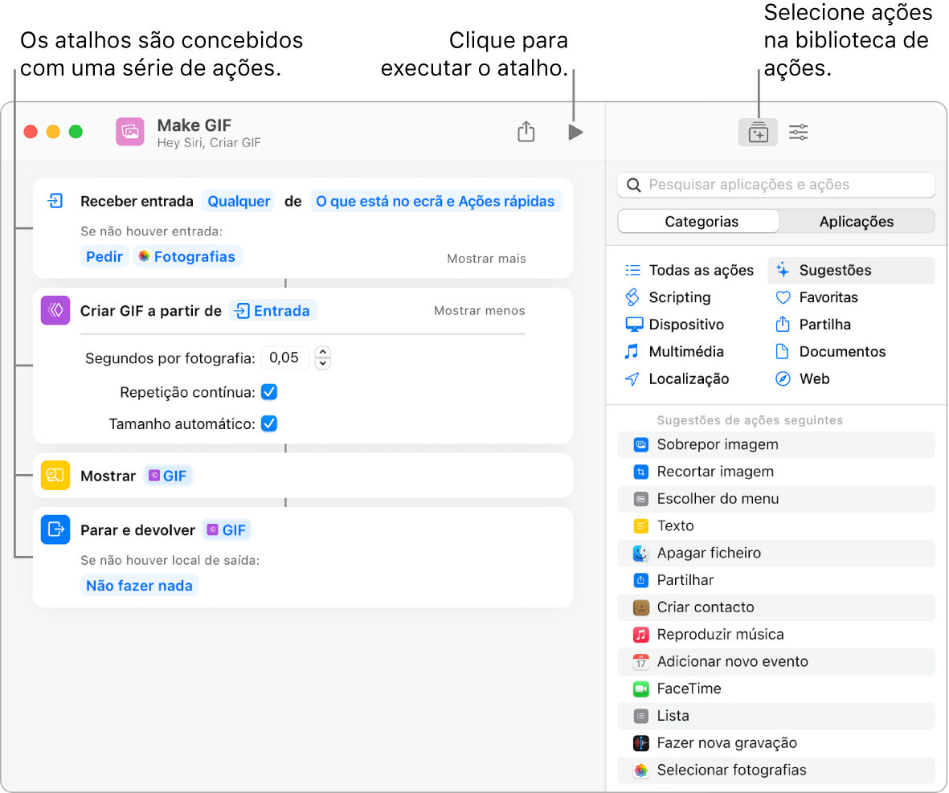
Task: Open the Multimédia category
Action: (x=685, y=351)
